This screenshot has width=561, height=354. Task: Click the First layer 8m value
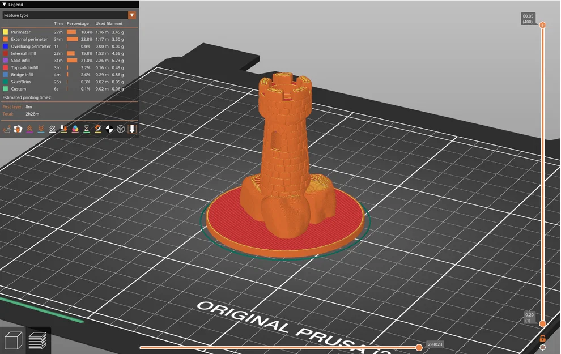(29, 107)
